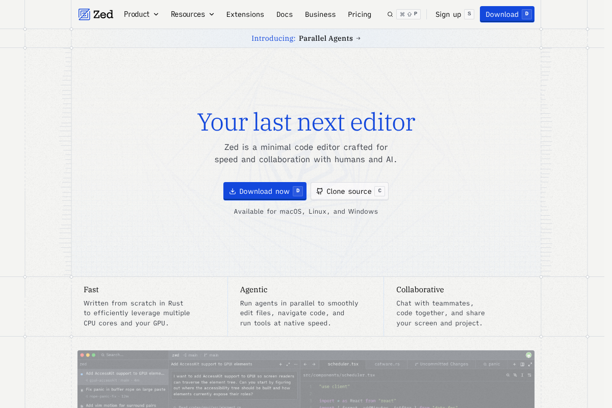Image resolution: width=612 pixels, height=408 pixels.
Task: Click the 'Agentic' feature heading
Action: [x=254, y=290]
